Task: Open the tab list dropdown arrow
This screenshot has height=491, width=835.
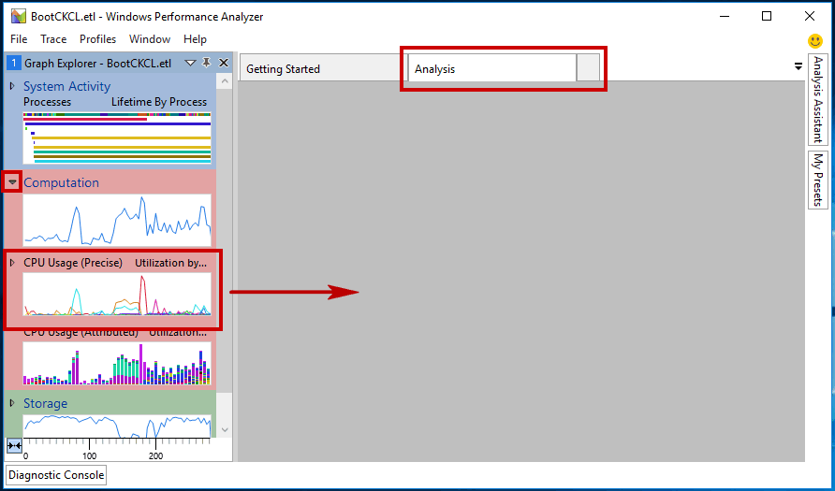Action: tap(798, 66)
